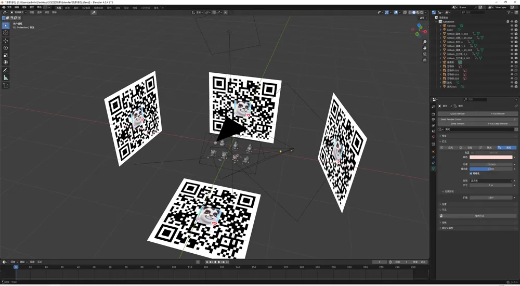Click the navigation gizmo in viewport
This screenshot has height=286, width=520.
419,30
